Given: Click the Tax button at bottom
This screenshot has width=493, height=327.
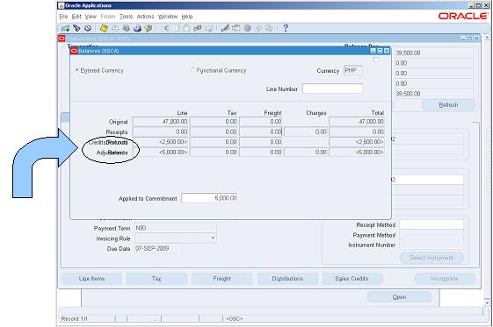Looking at the screenshot, I should click(x=156, y=279).
